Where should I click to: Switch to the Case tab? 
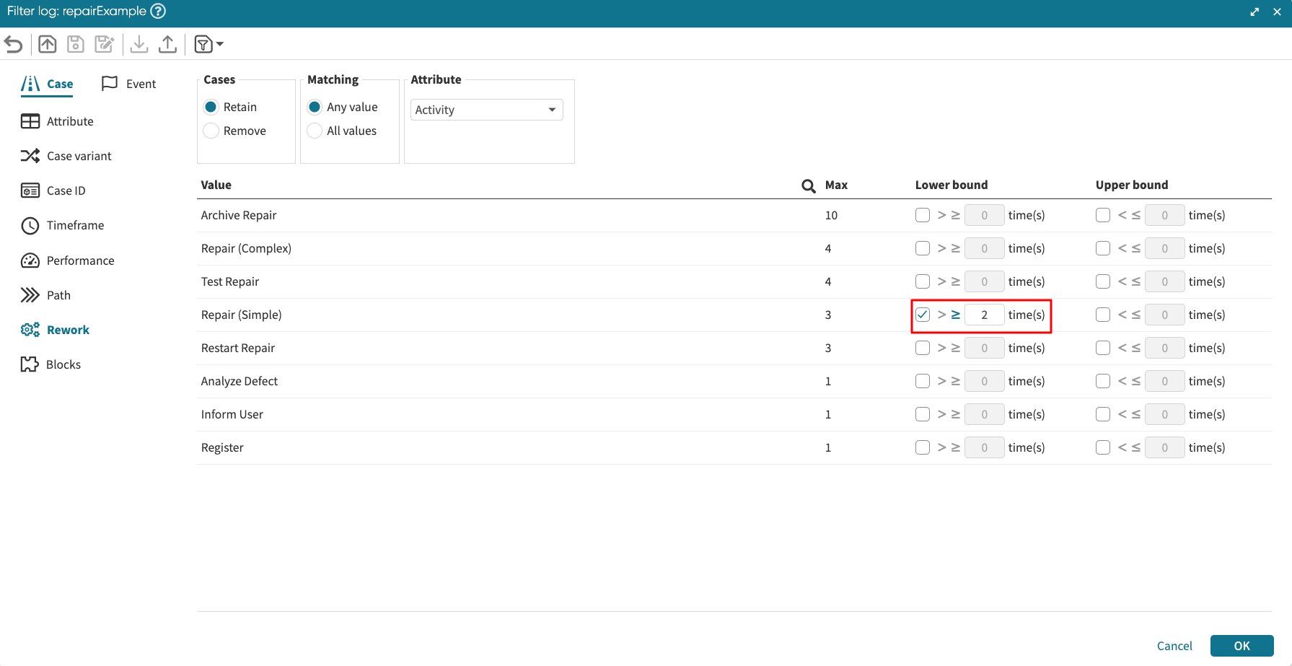(x=48, y=84)
